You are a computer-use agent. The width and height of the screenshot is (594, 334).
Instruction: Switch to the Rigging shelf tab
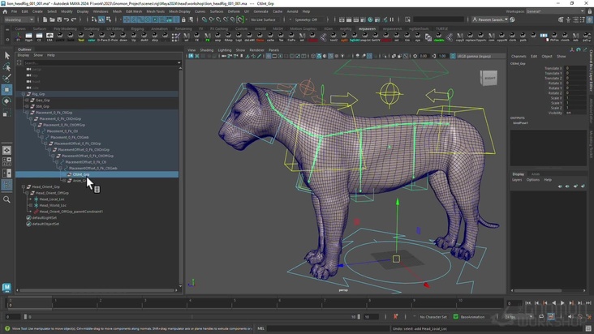(137, 28)
